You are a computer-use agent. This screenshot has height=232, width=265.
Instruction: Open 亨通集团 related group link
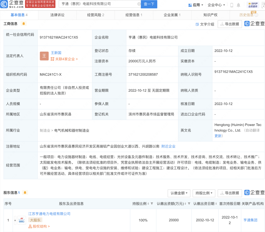click(250, 220)
